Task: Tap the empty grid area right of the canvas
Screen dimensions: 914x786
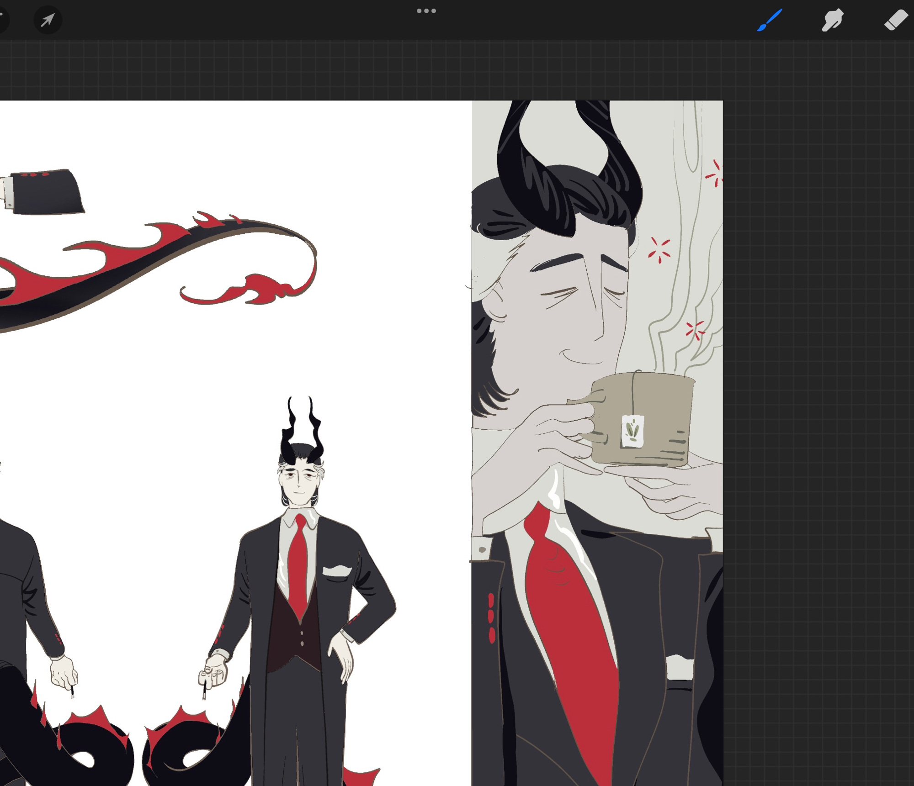Action: click(818, 411)
